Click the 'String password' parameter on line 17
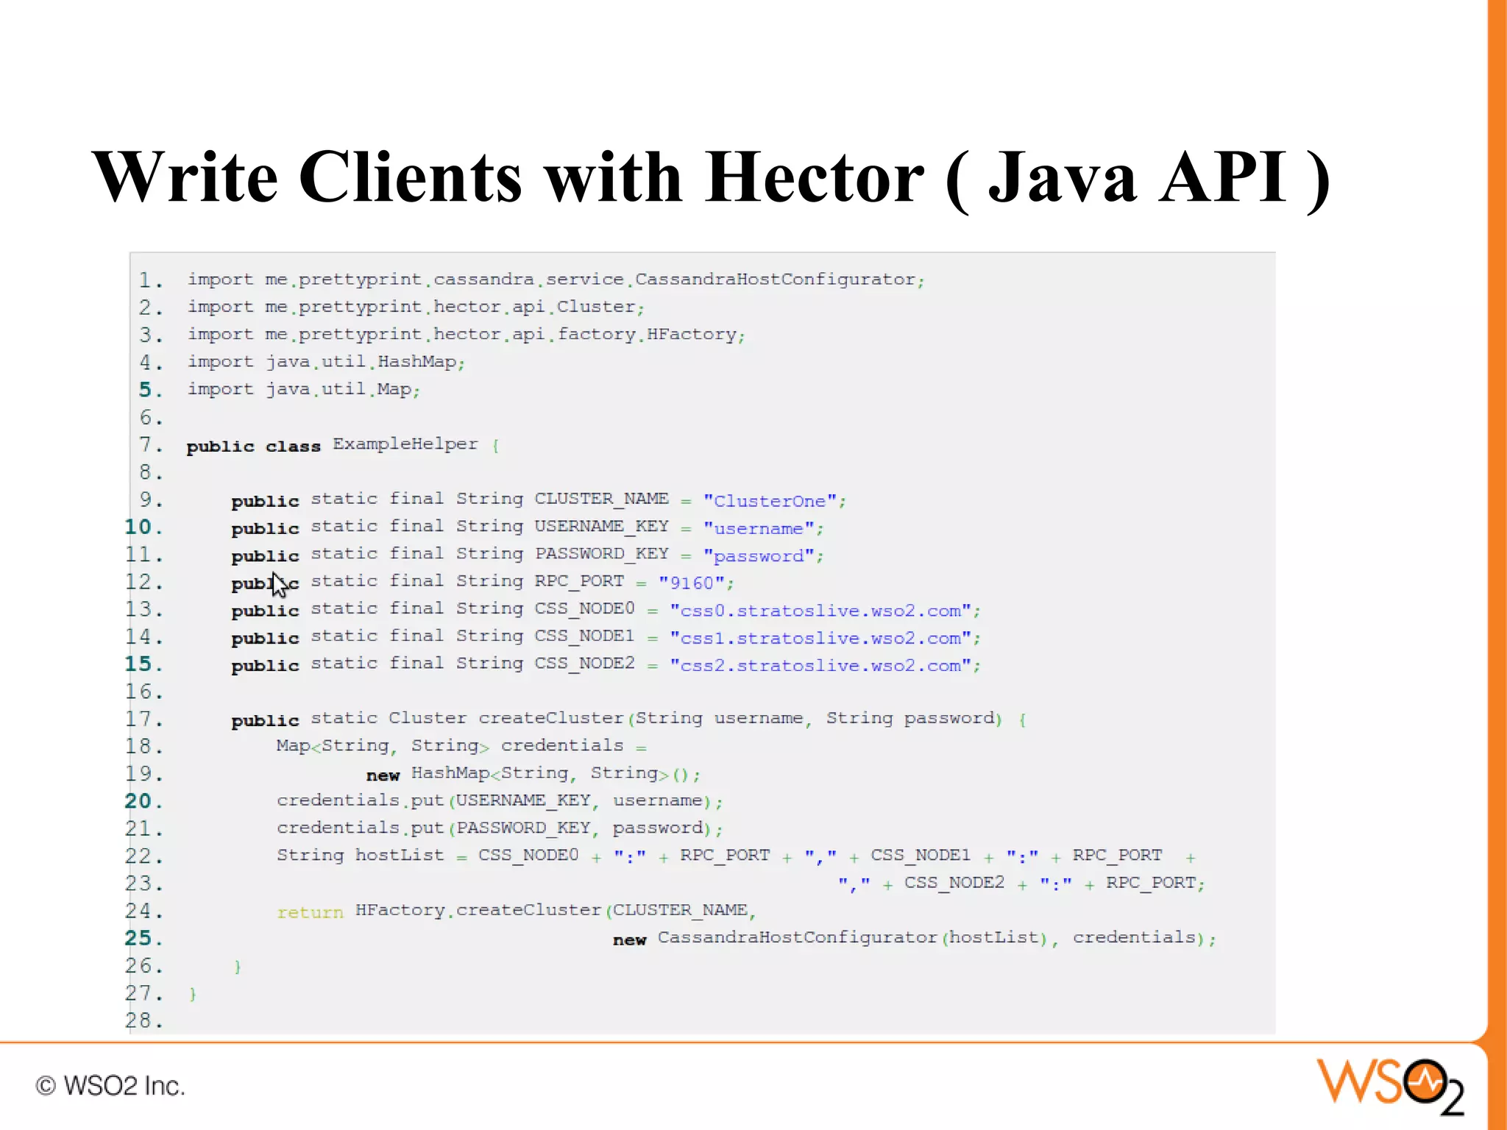 pos(910,718)
